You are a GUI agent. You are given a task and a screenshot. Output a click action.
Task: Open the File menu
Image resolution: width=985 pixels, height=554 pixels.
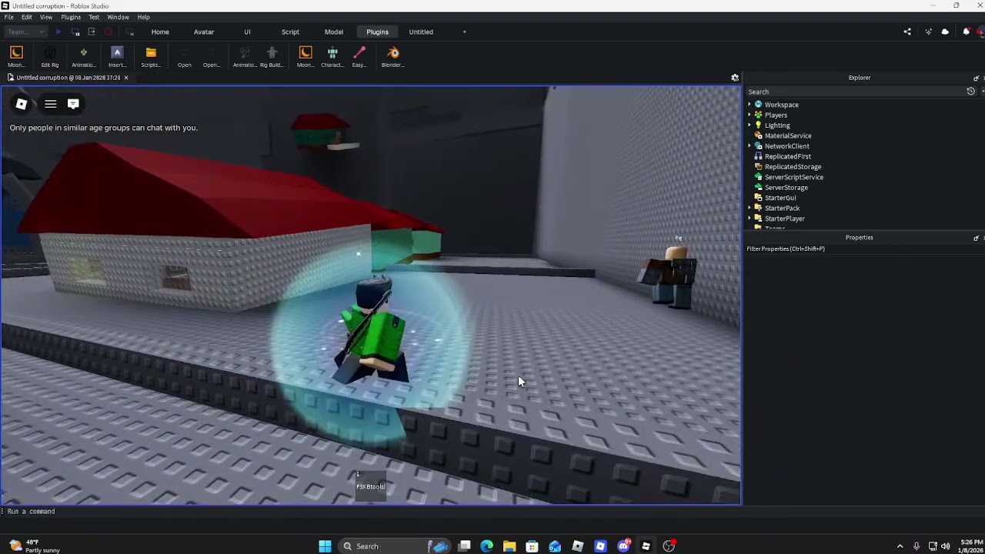point(9,17)
